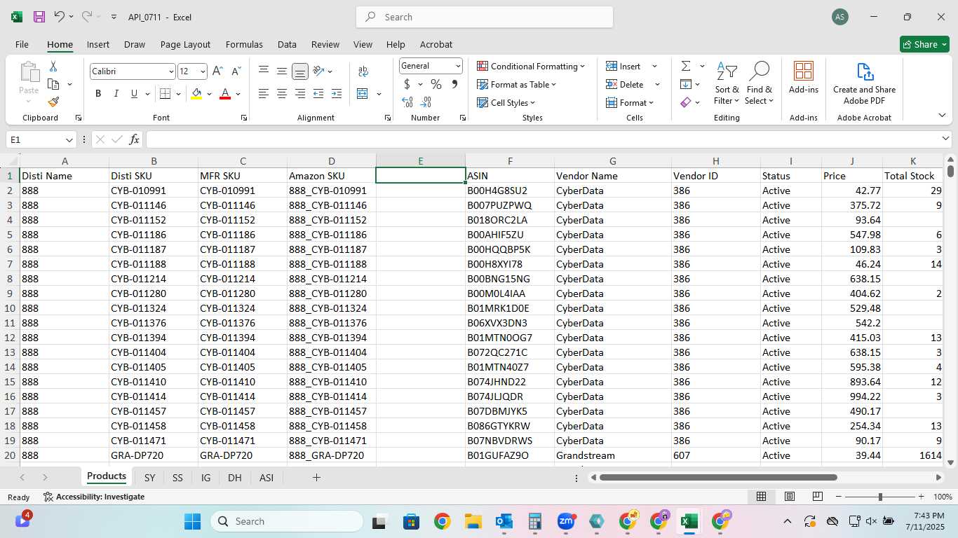958x538 pixels.
Task: Toggle Top Align for cells
Action: 264,71
